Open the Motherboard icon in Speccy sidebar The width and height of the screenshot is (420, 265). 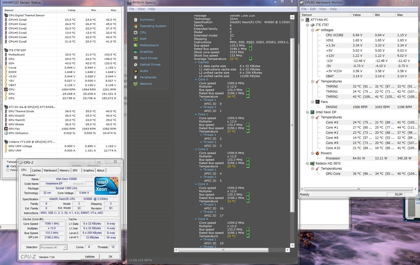135,45
